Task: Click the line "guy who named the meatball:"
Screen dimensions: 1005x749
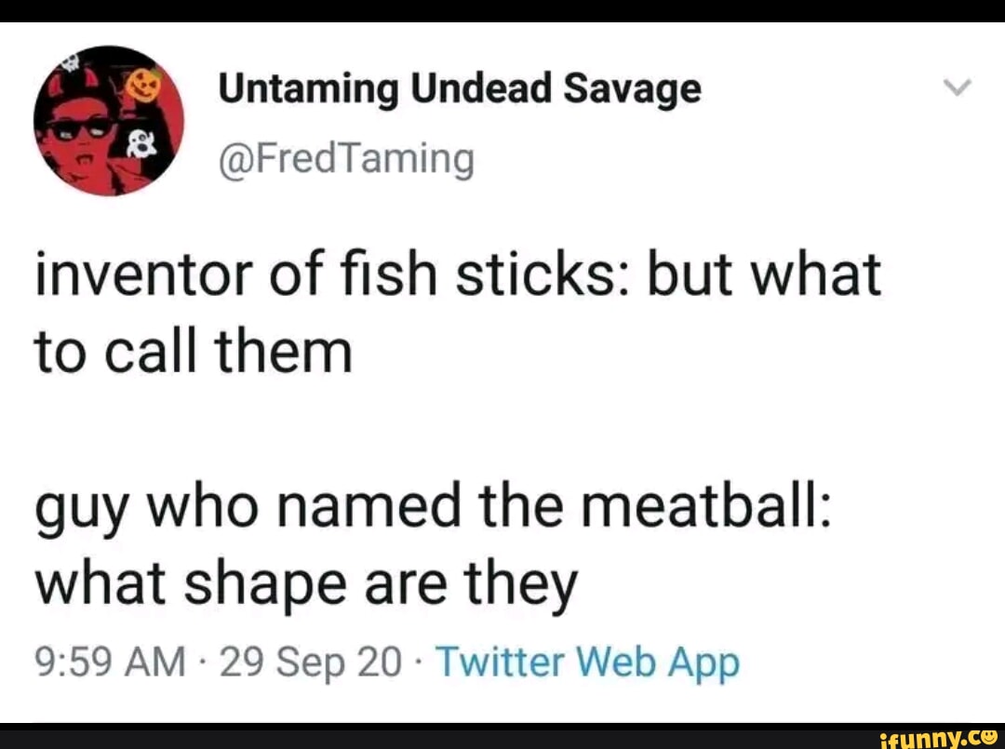Action: 434,508
